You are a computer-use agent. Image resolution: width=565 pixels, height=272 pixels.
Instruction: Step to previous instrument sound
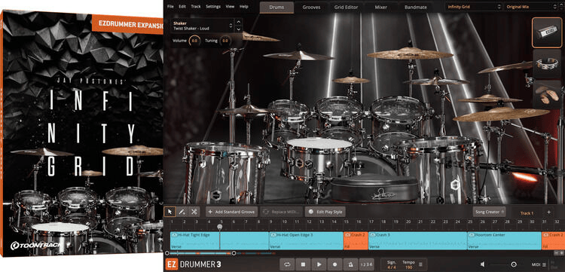(239, 22)
